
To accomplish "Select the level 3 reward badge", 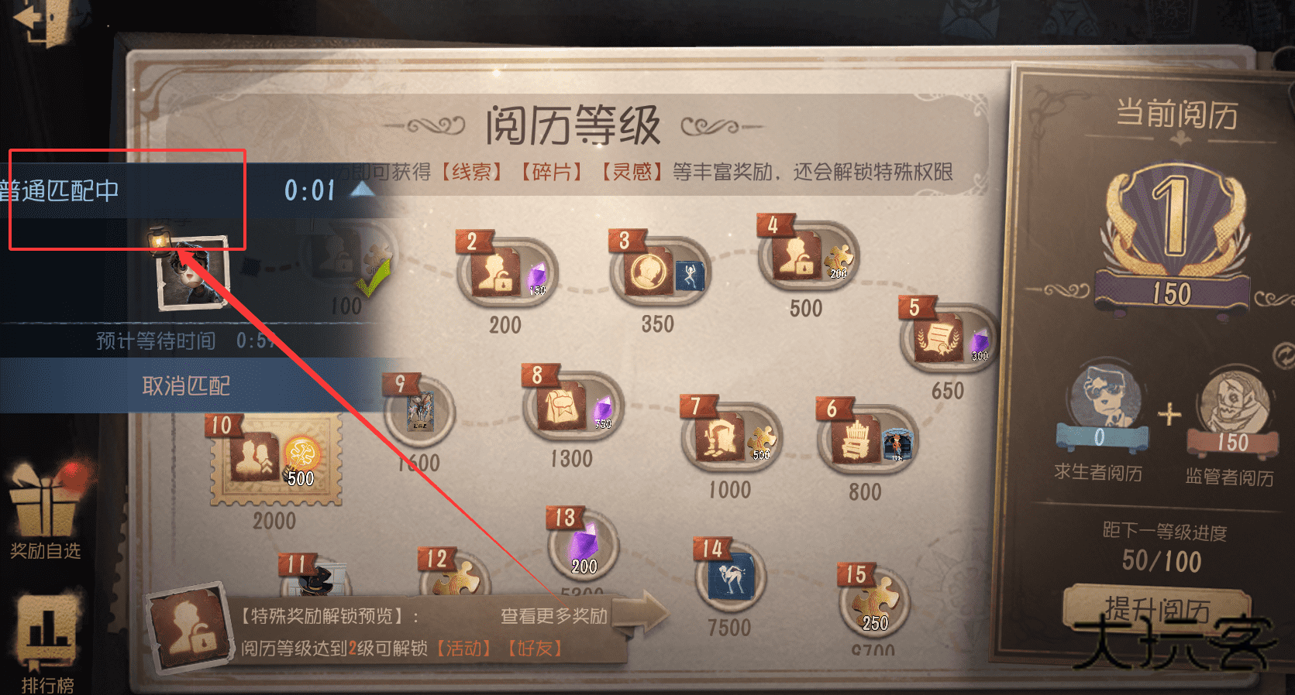I will tap(657, 271).
